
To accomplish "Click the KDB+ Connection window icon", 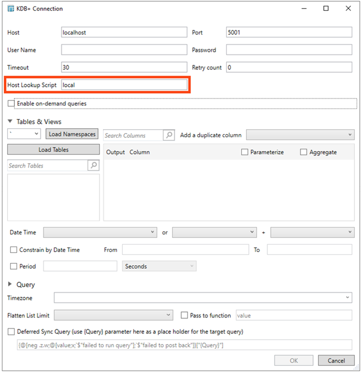I will [11, 8].
